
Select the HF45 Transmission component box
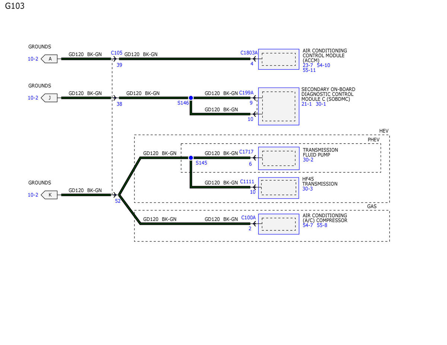279,188
